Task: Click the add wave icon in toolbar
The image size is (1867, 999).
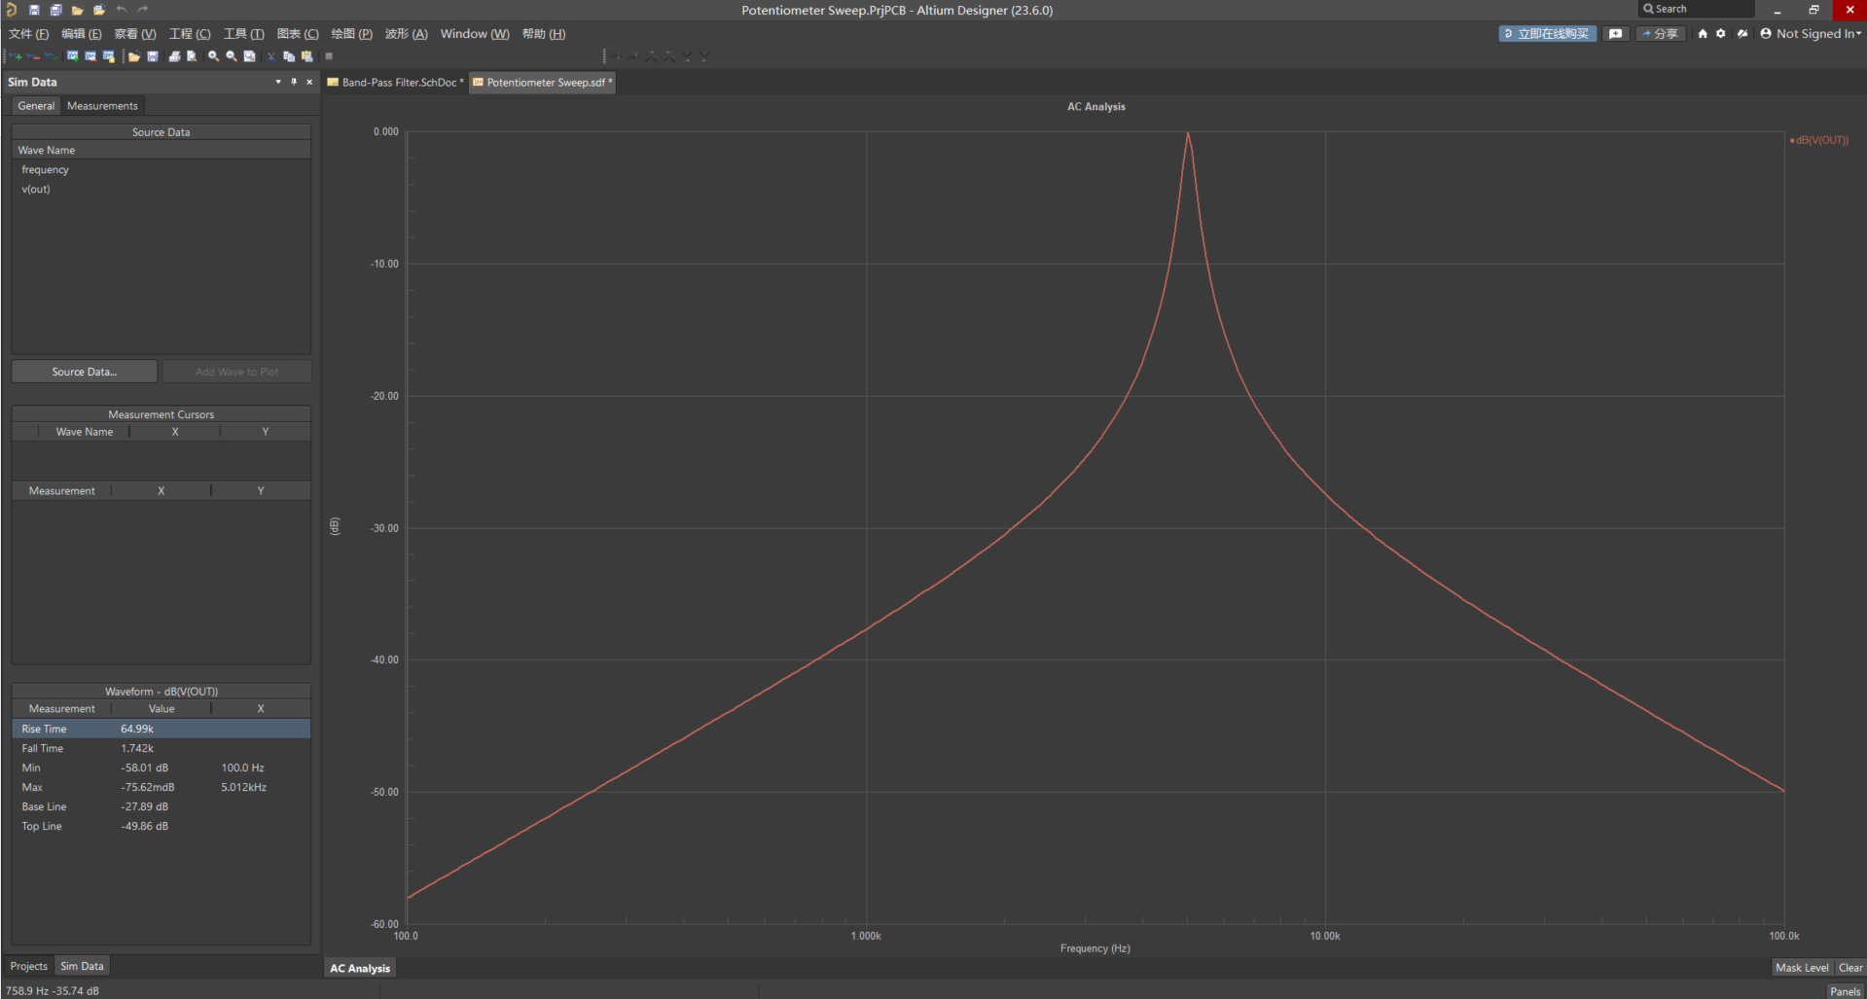Action: (x=16, y=56)
